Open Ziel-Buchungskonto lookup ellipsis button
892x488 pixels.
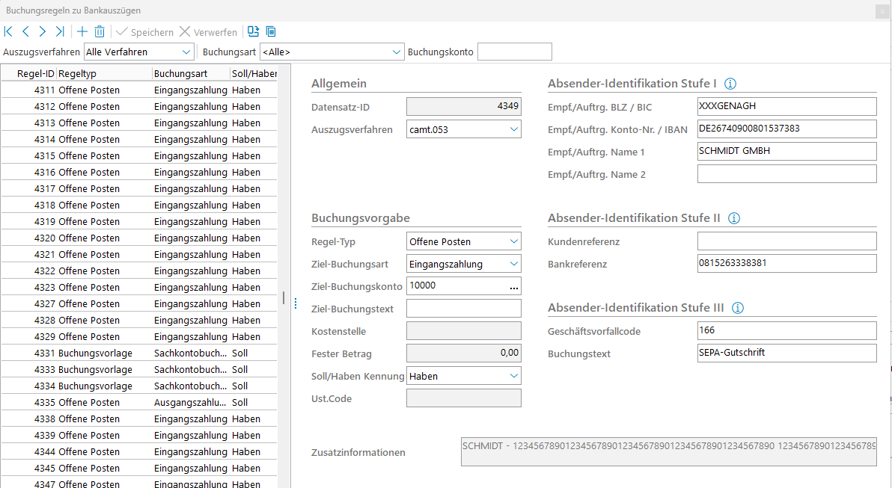(513, 286)
